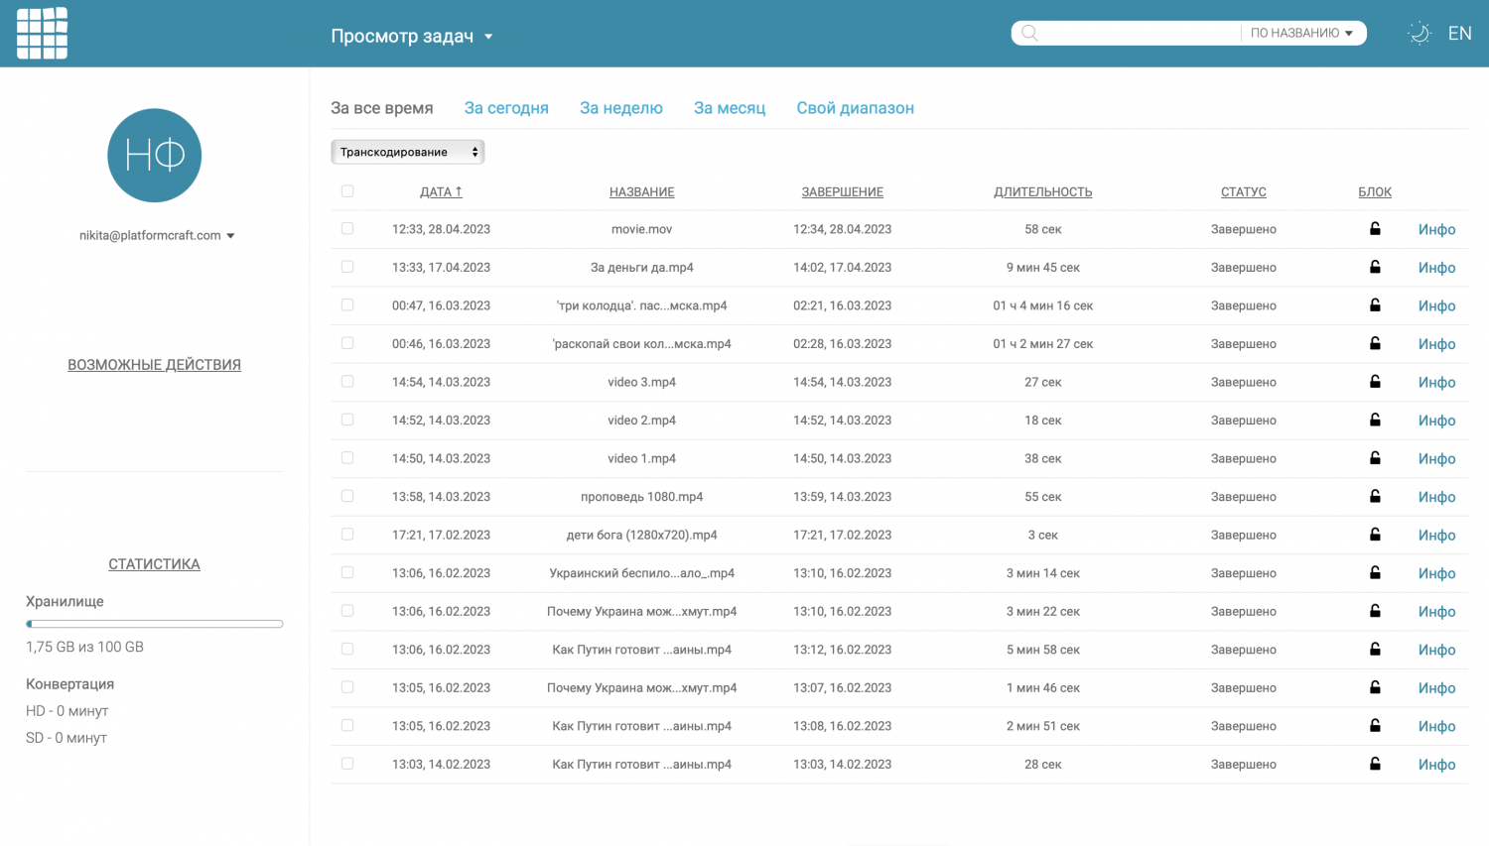Select the checkbox for movie.mov row
1489x846 pixels.
click(x=347, y=229)
